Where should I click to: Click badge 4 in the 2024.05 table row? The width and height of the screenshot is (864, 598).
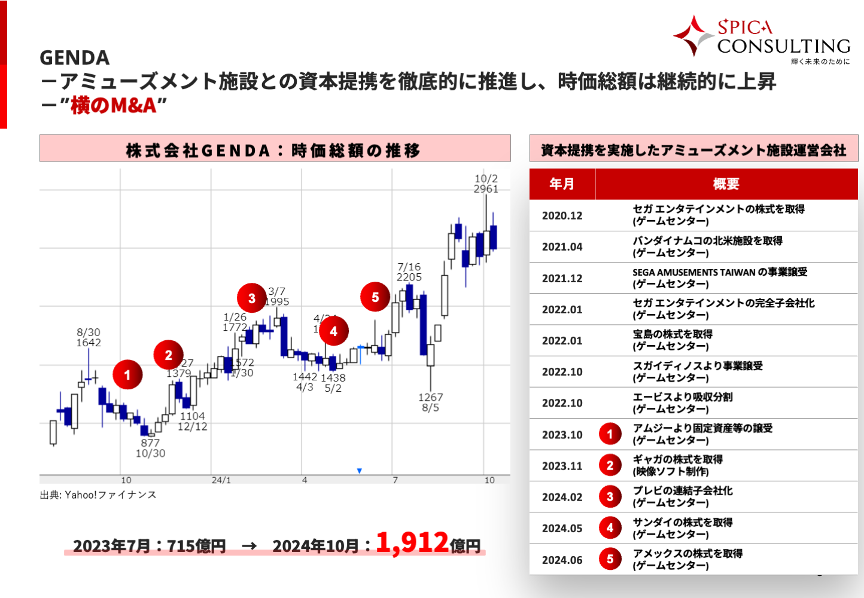[x=610, y=528]
